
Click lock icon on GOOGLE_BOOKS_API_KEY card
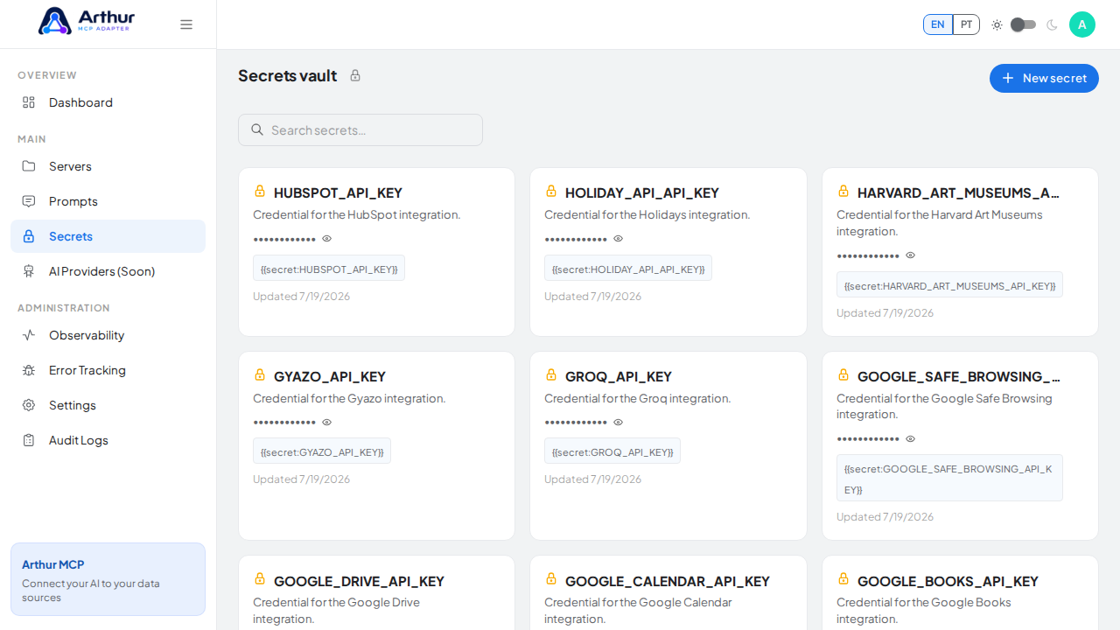pos(843,578)
